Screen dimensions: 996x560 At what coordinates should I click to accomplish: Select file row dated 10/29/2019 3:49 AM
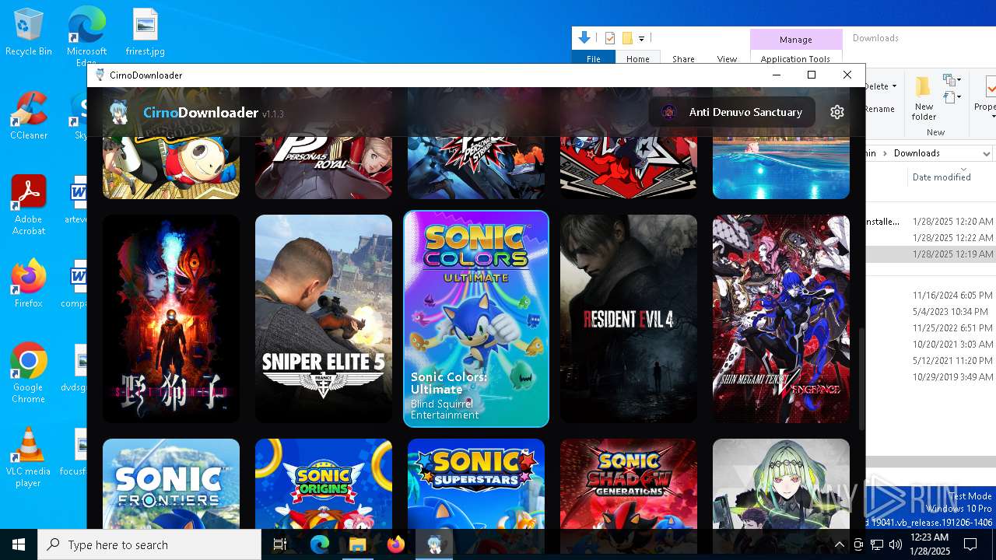coord(930,377)
